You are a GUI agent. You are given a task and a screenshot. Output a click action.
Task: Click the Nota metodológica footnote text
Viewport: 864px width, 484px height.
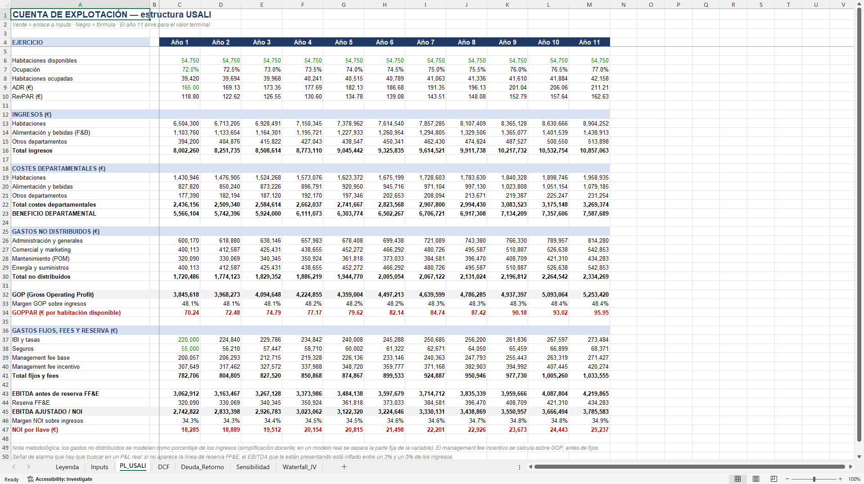306,448
